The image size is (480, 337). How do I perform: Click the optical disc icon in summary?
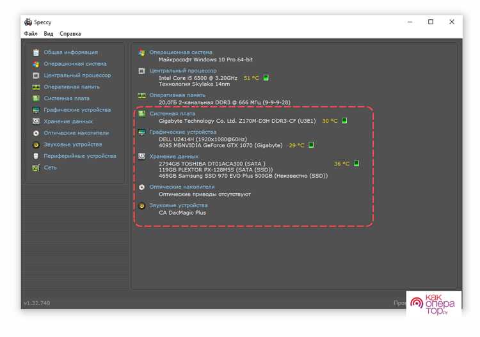[x=141, y=187]
